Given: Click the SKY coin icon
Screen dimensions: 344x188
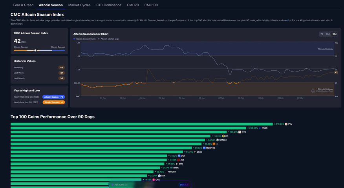Looking at the screenshot, I should (x=159, y=176).
